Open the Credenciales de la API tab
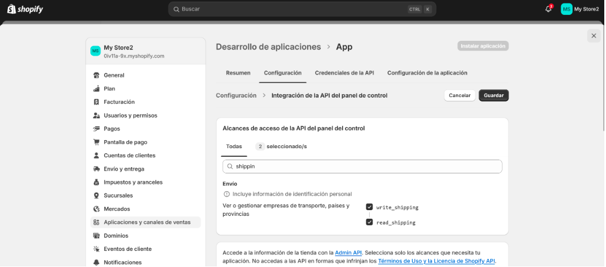Image resolution: width=606 pixels, height=267 pixels. 344,73
